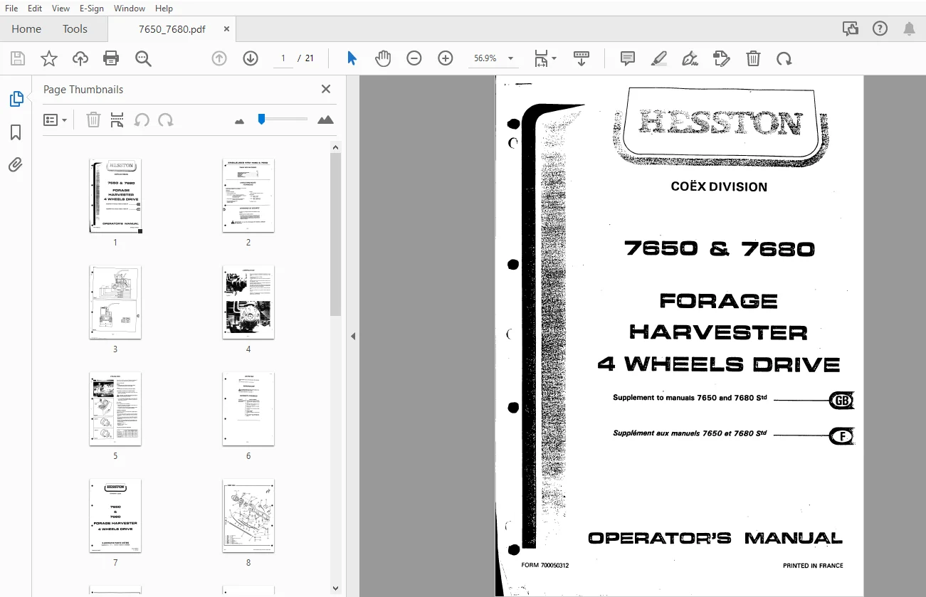Switch to the Home tab
The height and width of the screenshot is (597, 926).
click(x=26, y=29)
